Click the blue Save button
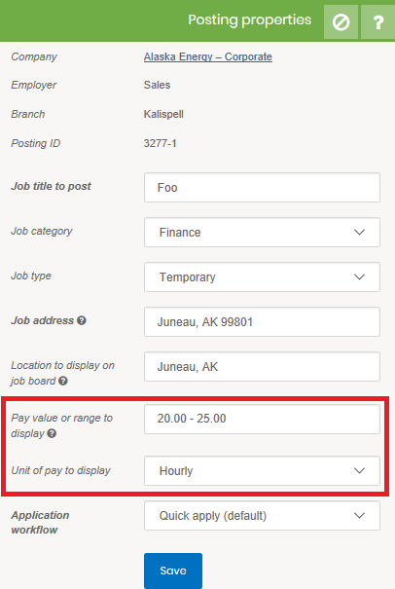 pos(173,571)
